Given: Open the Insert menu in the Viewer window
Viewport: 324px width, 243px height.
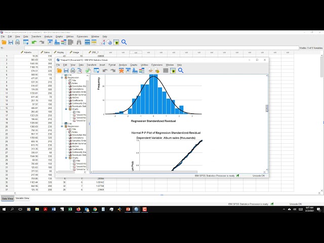Looking at the screenshot, I should 102,65.
